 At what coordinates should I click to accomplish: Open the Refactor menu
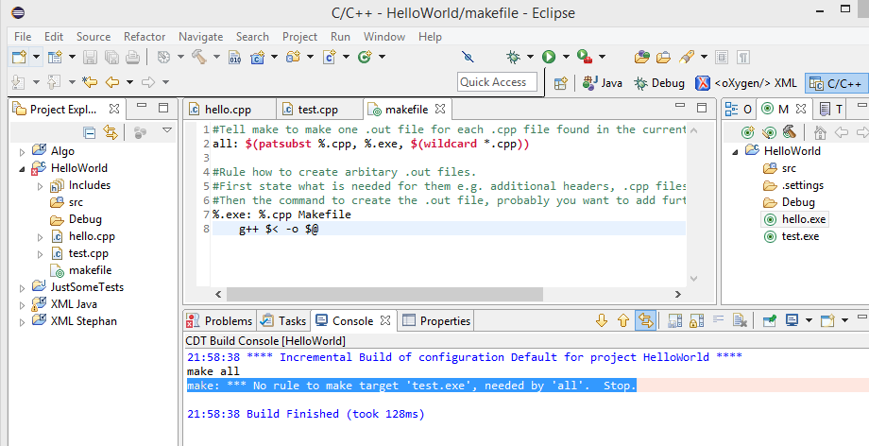tap(145, 37)
